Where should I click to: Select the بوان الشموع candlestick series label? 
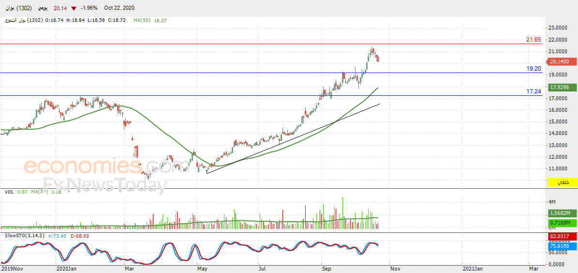[x=24, y=20]
